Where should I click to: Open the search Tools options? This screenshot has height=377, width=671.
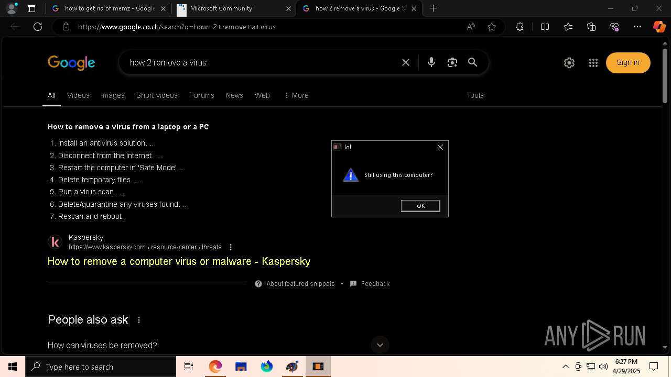475,95
